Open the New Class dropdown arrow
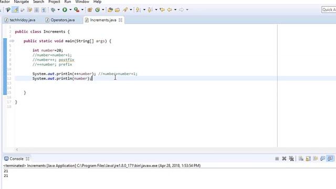Screen dimensions: 336x189 point(103,9)
